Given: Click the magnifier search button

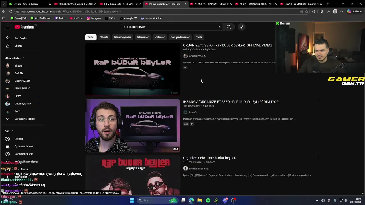Looking at the screenshot, I should (229, 27).
